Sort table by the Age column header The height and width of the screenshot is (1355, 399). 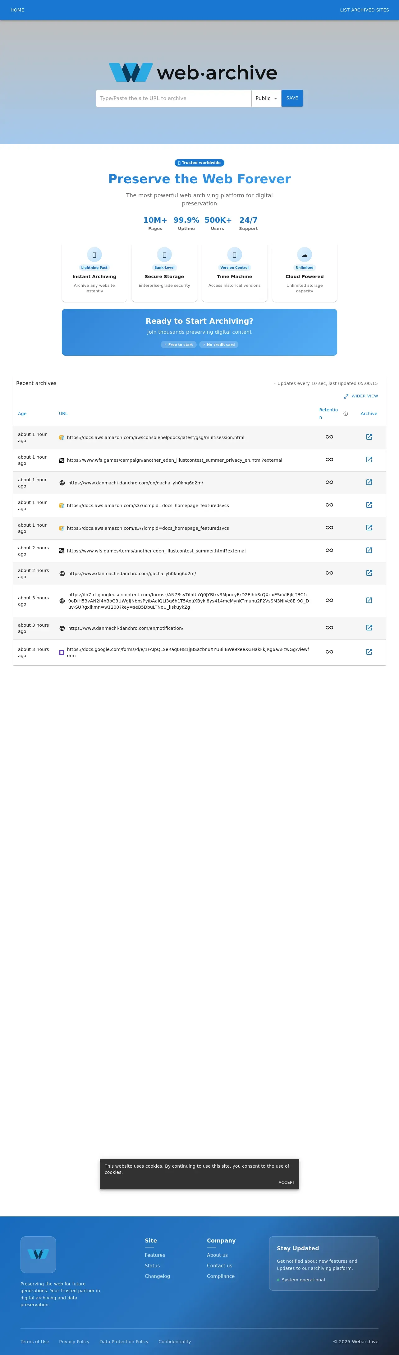(x=22, y=414)
